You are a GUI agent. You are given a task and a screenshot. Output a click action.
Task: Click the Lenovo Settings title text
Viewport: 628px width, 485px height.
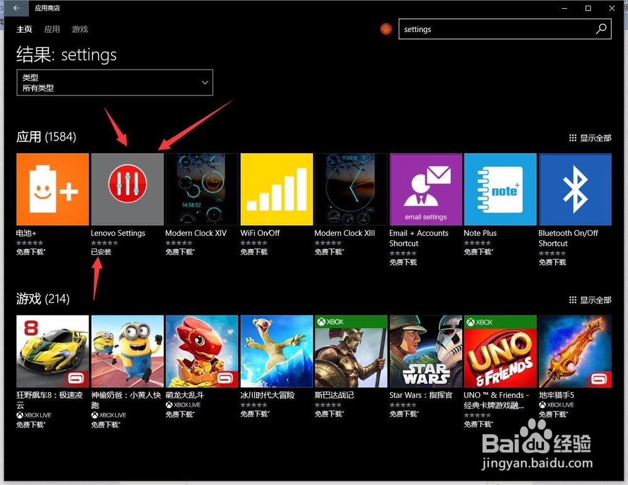(118, 233)
